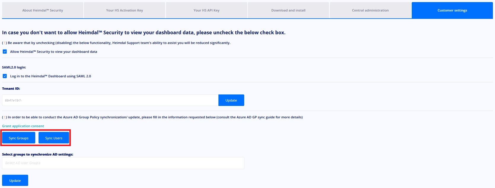Select the 'SAML2.0 login:' heading text
The height and width of the screenshot is (188, 495).
[x=14, y=67]
